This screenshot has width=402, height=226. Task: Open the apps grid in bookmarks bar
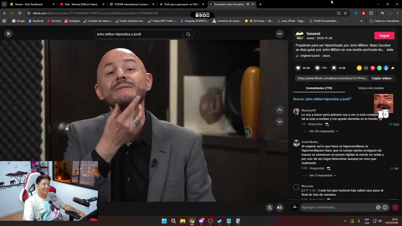click(4, 21)
